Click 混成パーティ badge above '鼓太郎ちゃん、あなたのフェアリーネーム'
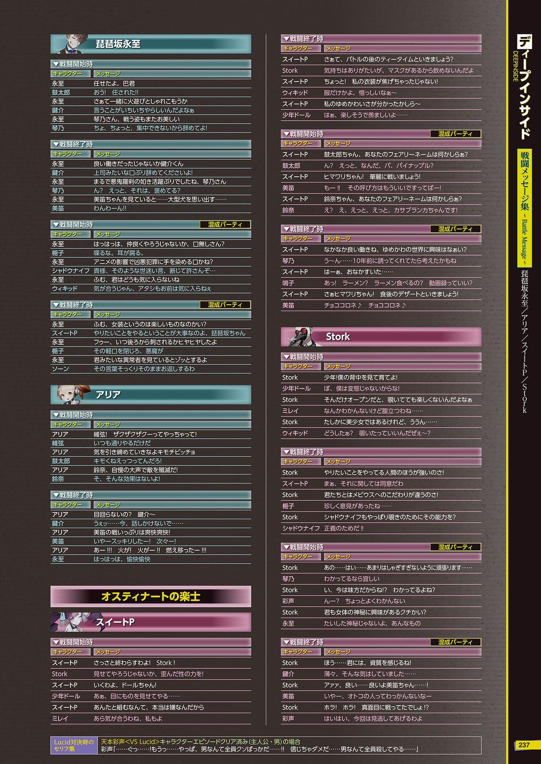541x764 pixels. pos(456,134)
